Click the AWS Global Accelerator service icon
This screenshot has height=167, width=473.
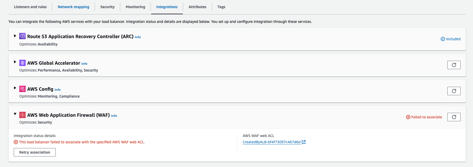22,63
